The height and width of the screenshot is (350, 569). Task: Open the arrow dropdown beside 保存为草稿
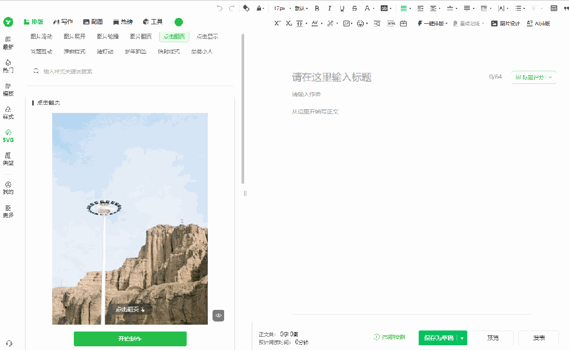pos(462,338)
